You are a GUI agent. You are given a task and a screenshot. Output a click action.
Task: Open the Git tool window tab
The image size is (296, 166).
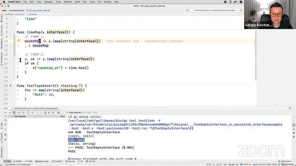tap(80, 161)
